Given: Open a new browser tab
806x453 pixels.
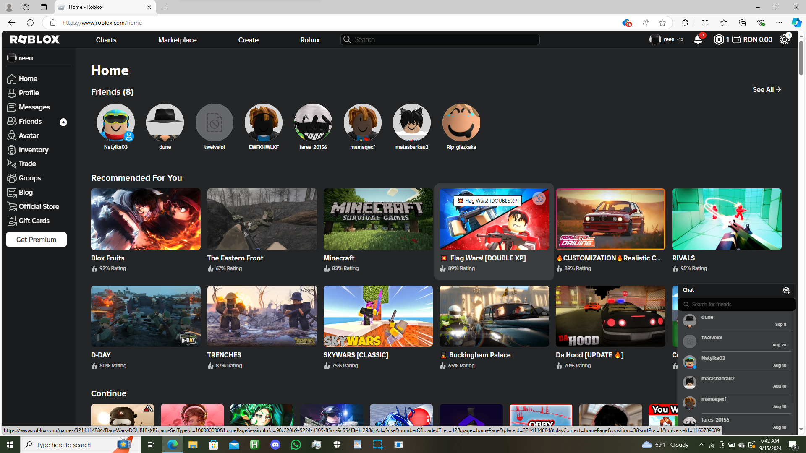Looking at the screenshot, I should [165, 7].
